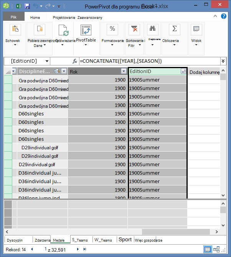Expand the Undo history dropdown arrow
The width and height of the screenshot is (231, 257).
pos(41,6)
